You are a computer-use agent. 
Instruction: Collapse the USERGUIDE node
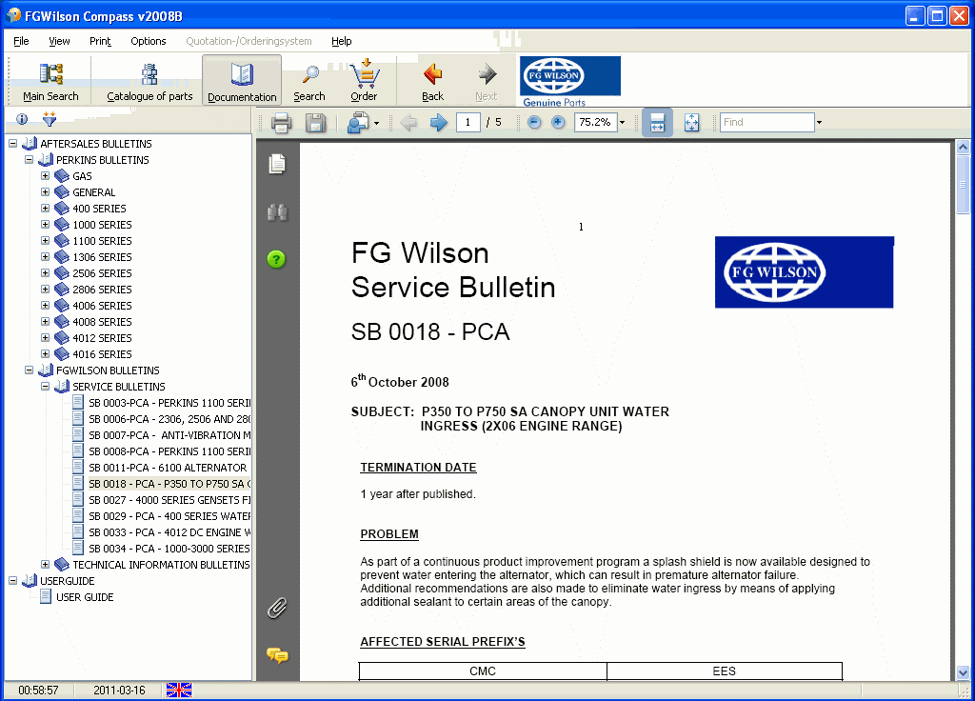tap(12, 580)
